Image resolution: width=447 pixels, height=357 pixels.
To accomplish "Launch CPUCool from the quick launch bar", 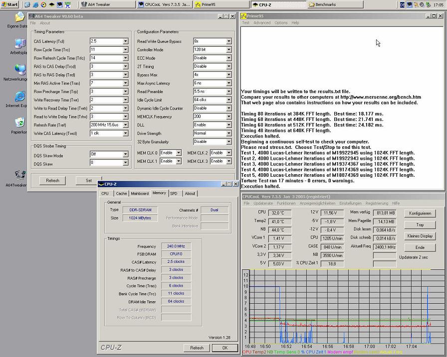I will click(x=59, y=4).
